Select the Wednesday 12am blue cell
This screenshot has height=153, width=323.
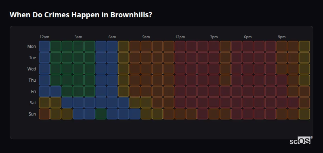pos(44,69)
